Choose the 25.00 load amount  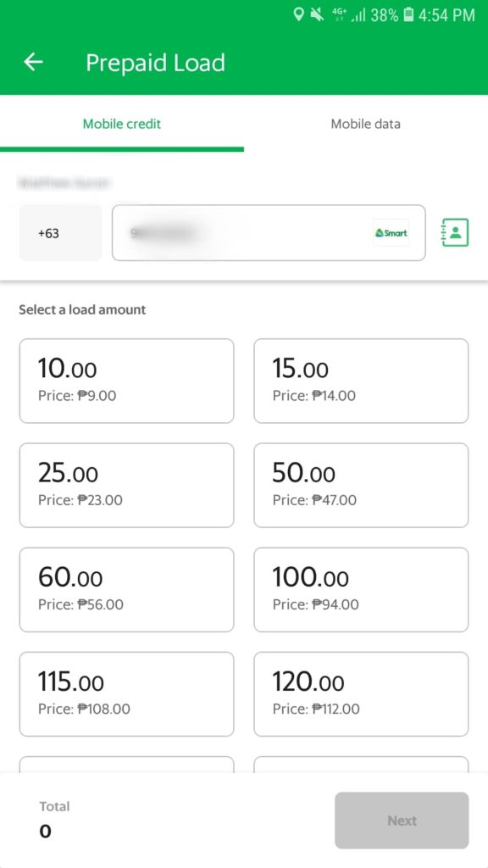[127, 486]
